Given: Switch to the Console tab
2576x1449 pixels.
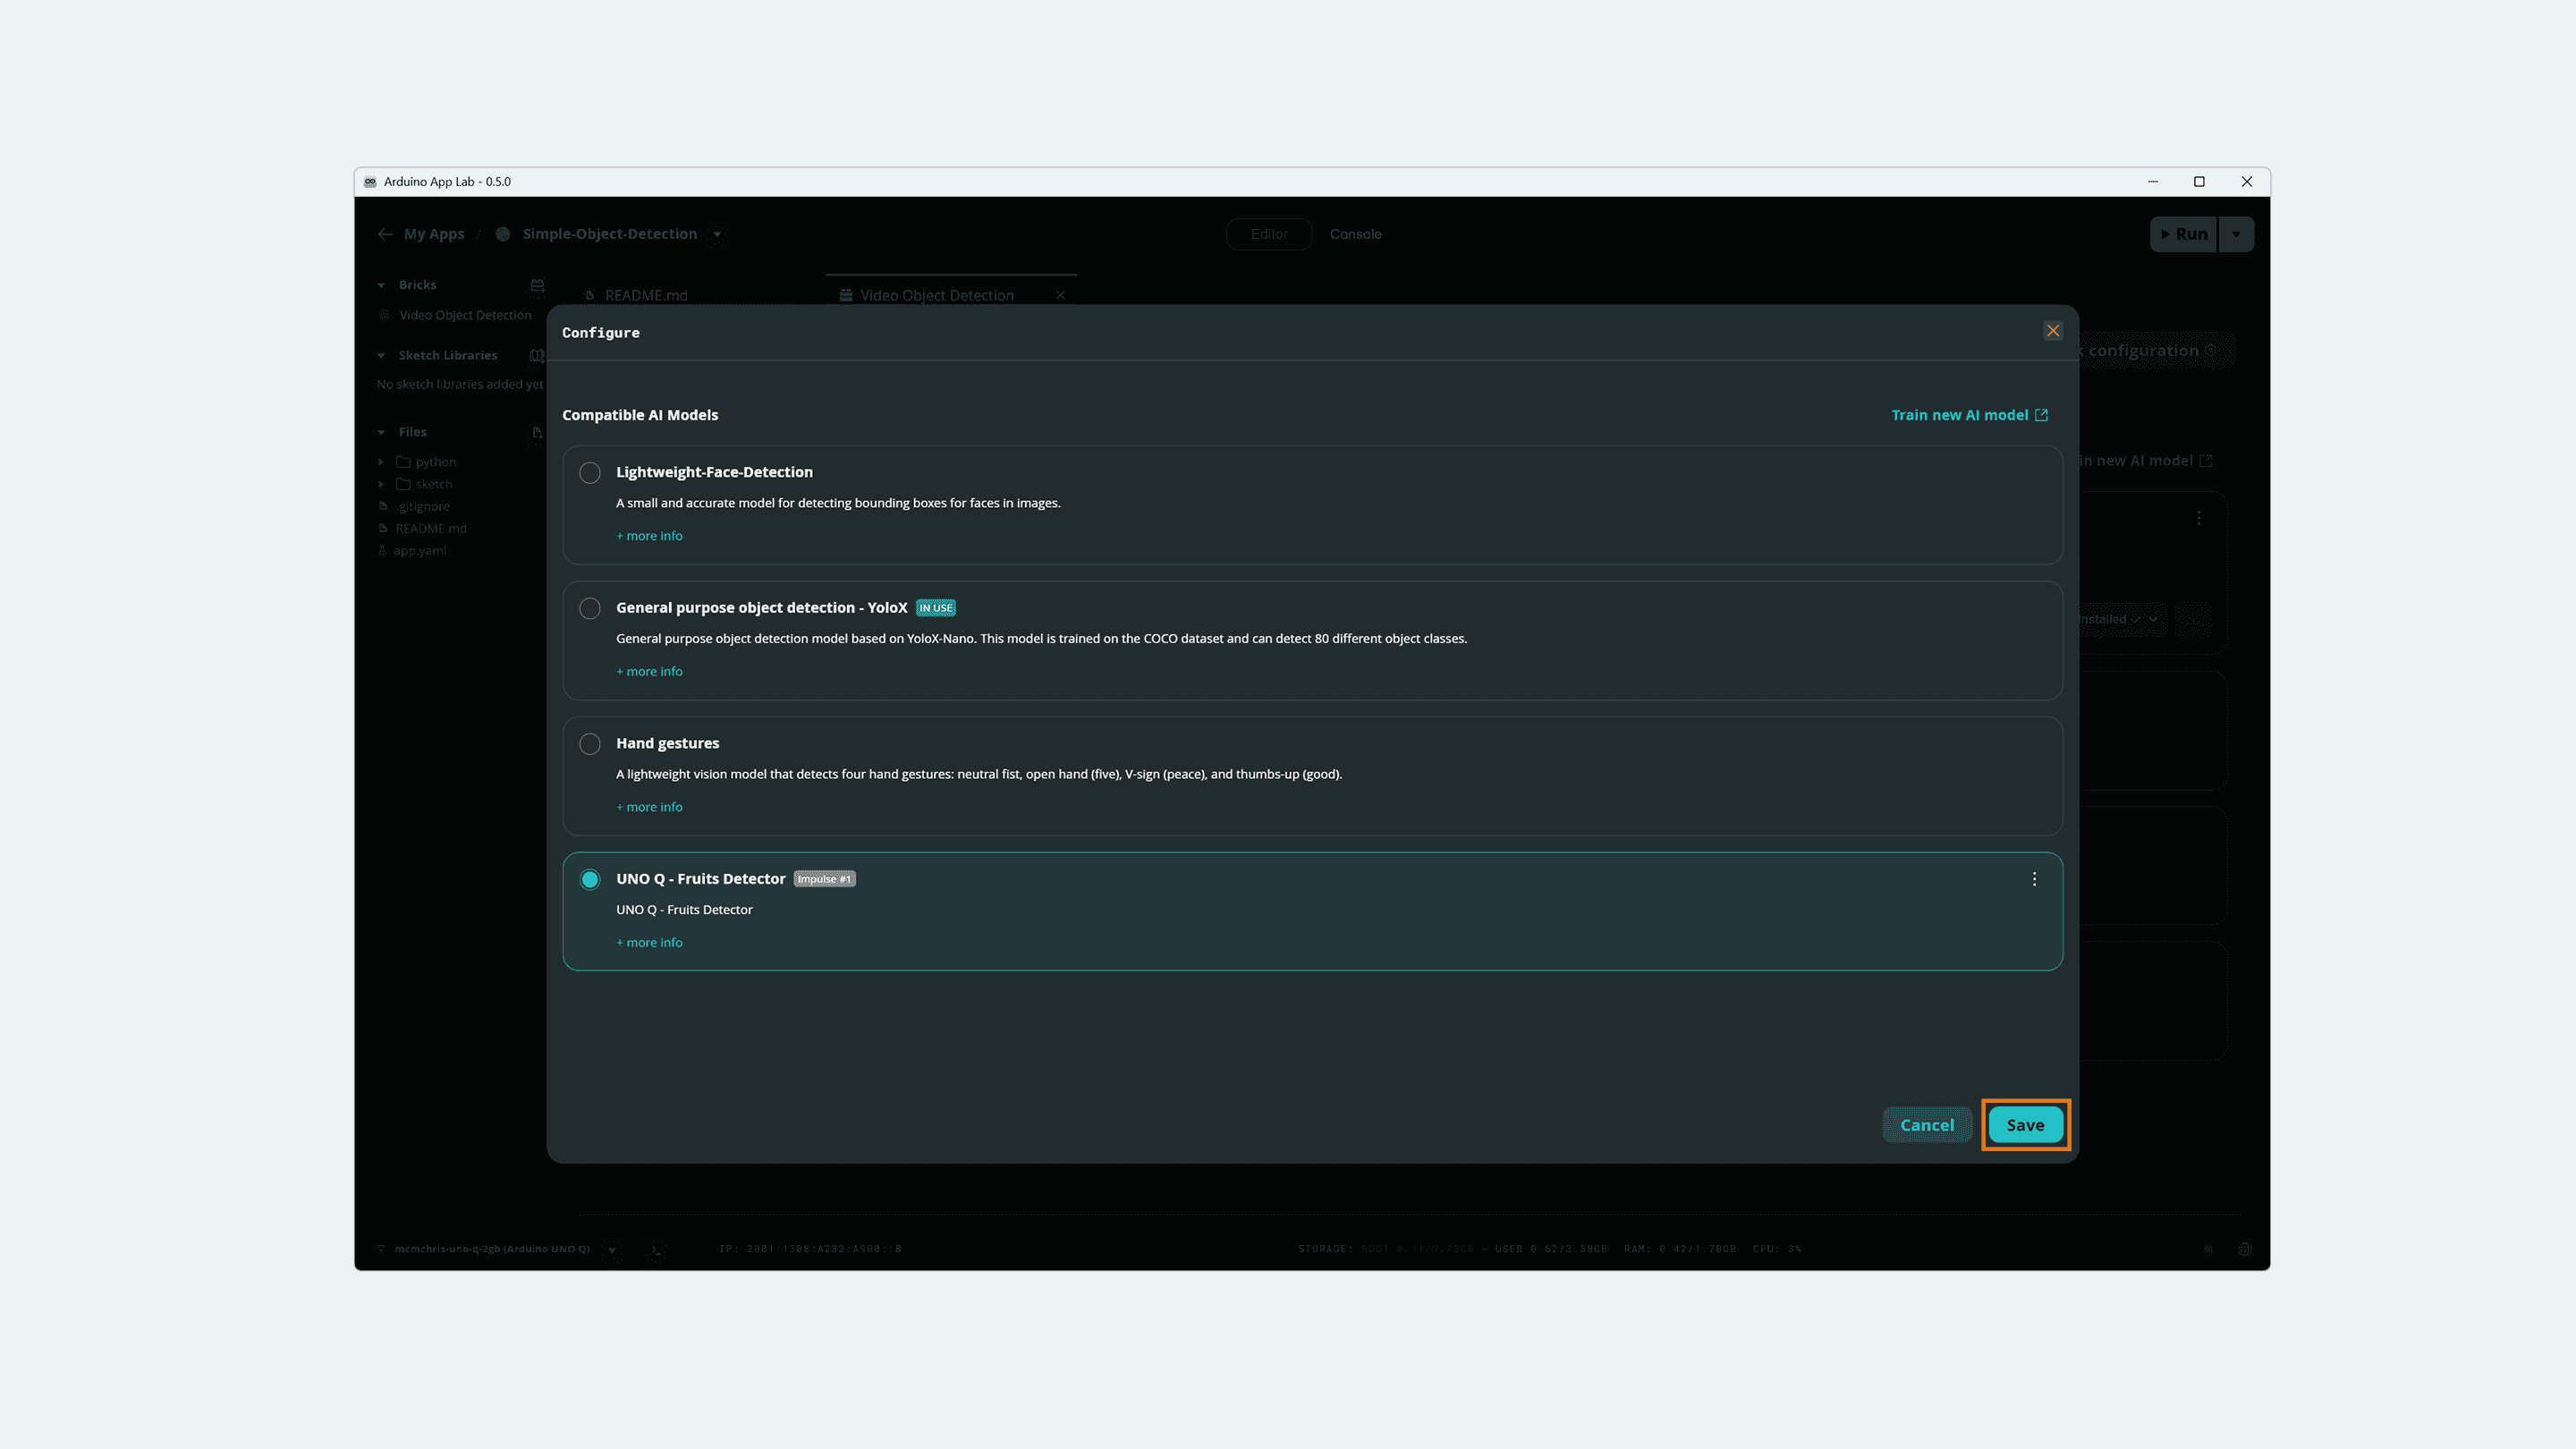Looking at the screenshot, I should tap(1355, 234).
